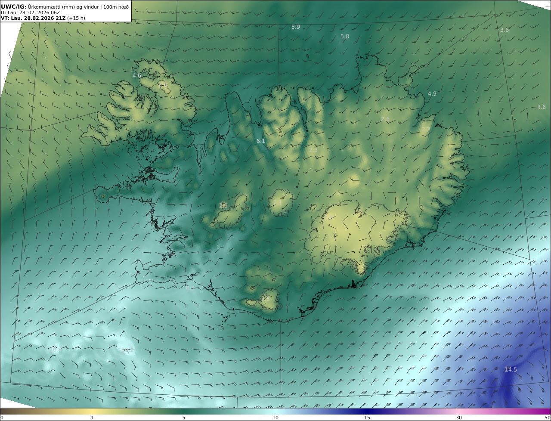The height and width of the screenshot is (421, 551).
Task: Click the colorbar tick label '15'
Action: coord(367,418)
